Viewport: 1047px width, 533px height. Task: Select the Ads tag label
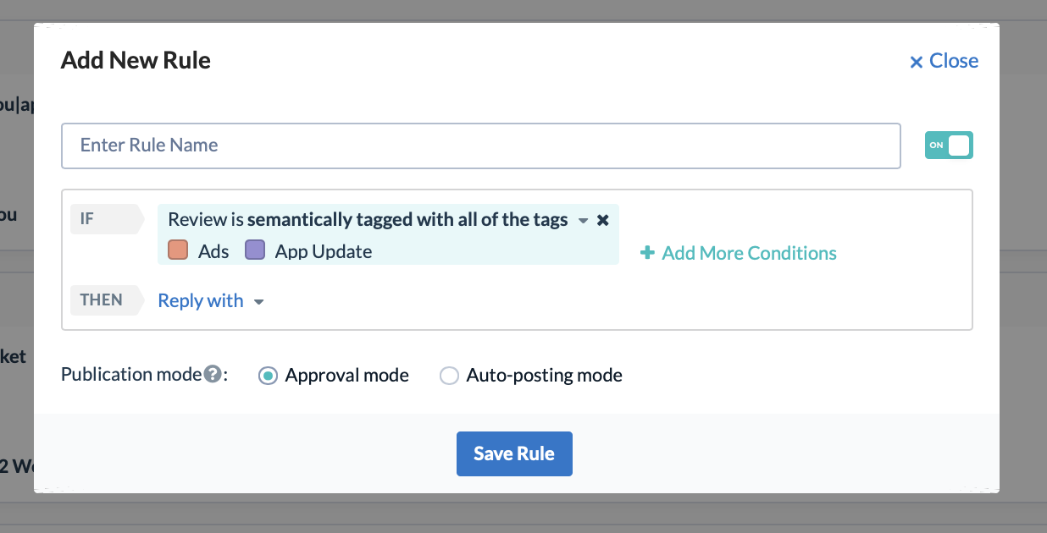(213, 251)
